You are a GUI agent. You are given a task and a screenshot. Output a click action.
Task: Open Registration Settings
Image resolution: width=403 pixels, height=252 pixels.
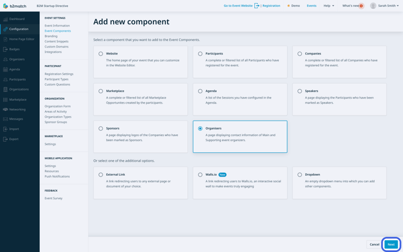[59, 74]
